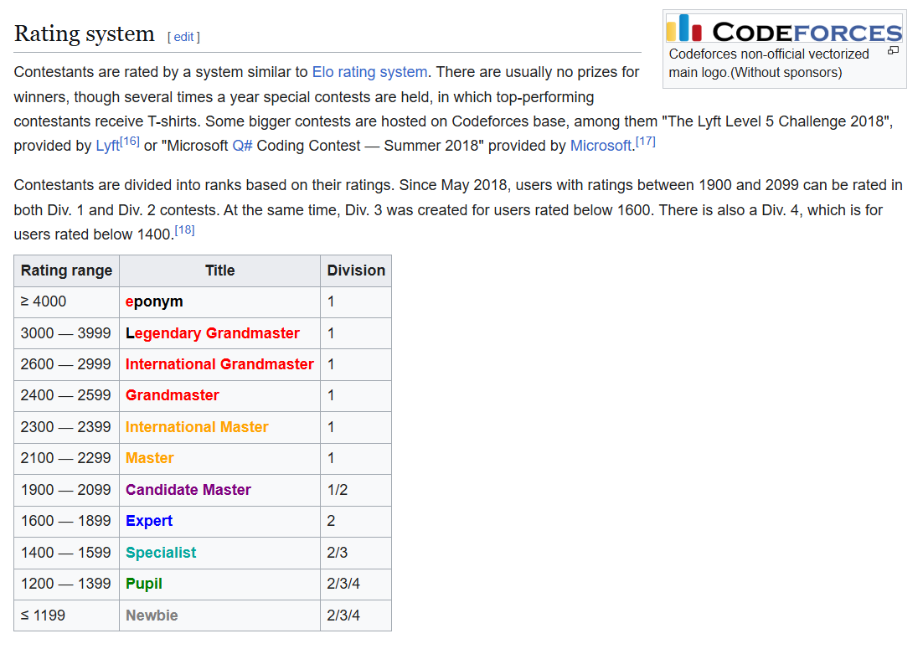
Task: Visit the Microsoft link
Action: pos(600,146)
